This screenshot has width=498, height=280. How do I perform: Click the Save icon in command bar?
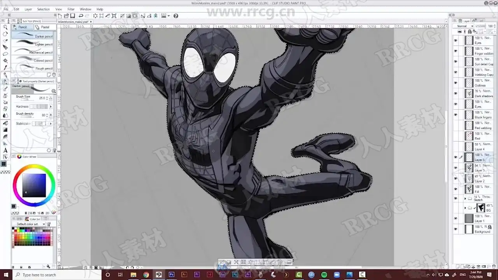[x=72, y=16]
